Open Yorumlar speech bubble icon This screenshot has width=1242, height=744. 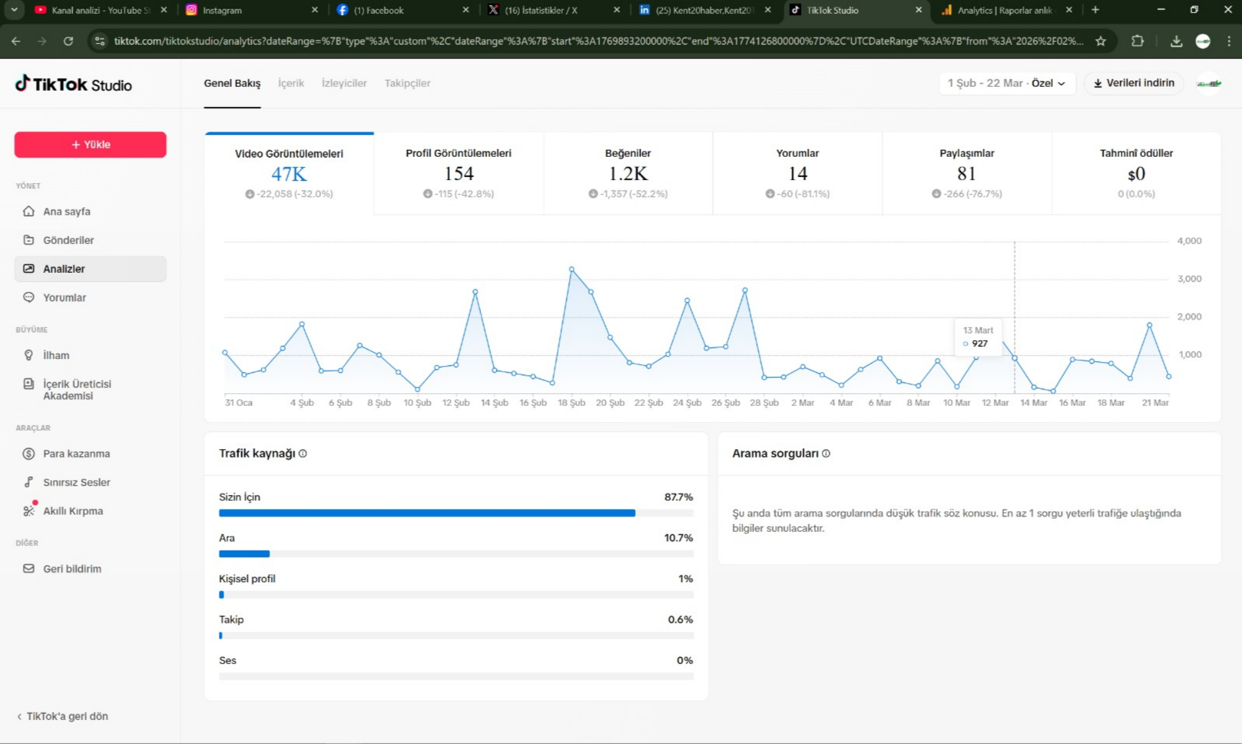28,297
